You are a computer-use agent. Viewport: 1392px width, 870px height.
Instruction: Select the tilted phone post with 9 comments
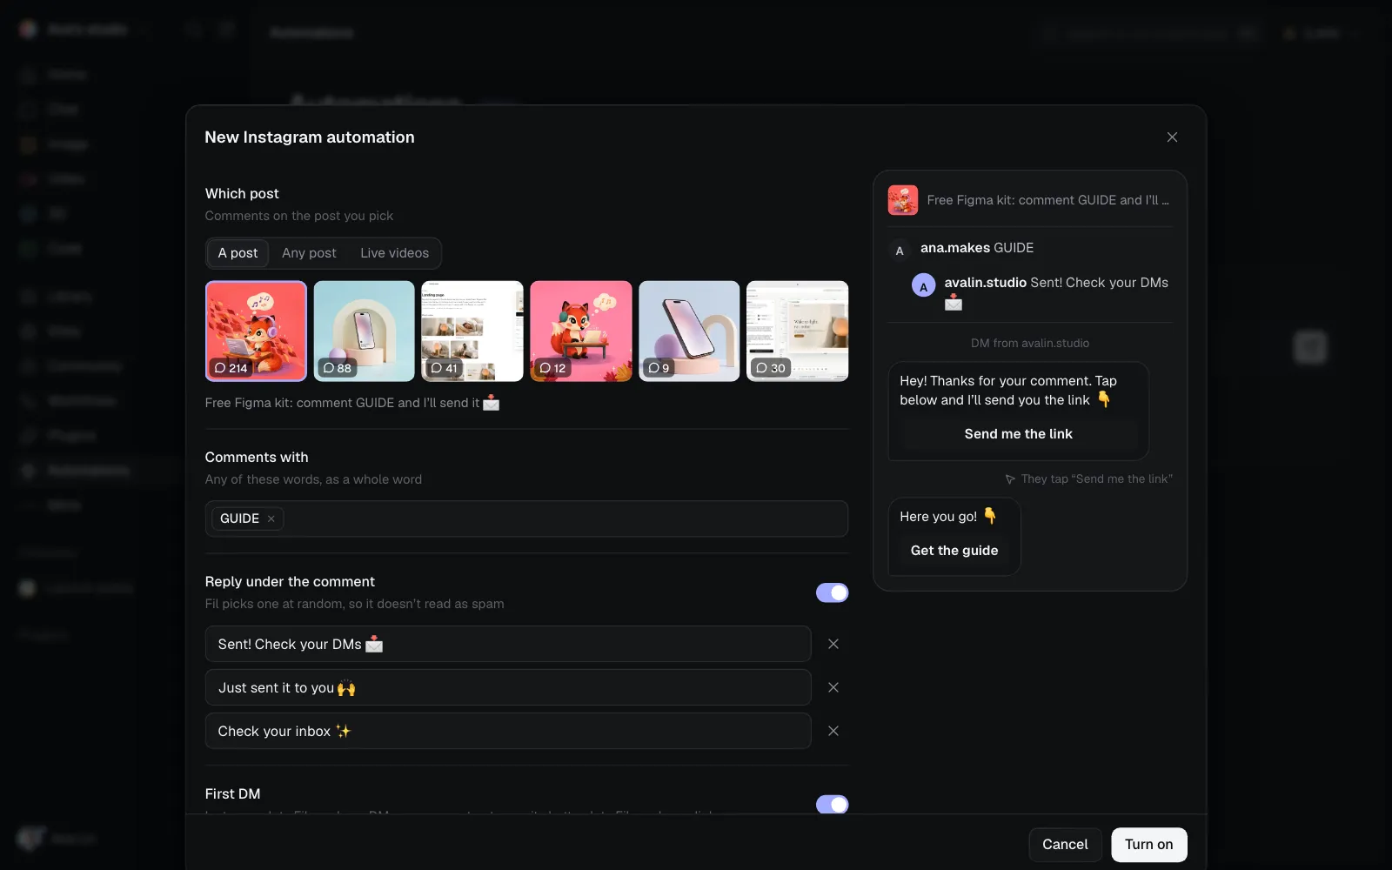[x=689, y=331]
